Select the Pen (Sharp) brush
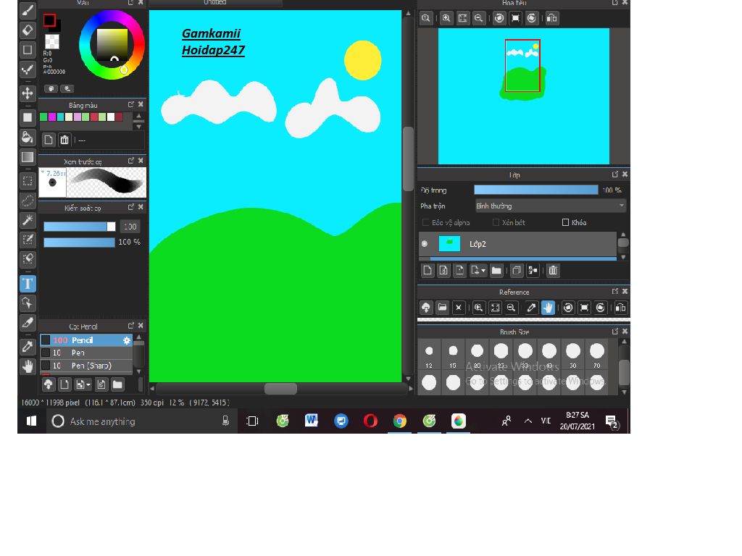The image size is (742, 556). point(86,366)
